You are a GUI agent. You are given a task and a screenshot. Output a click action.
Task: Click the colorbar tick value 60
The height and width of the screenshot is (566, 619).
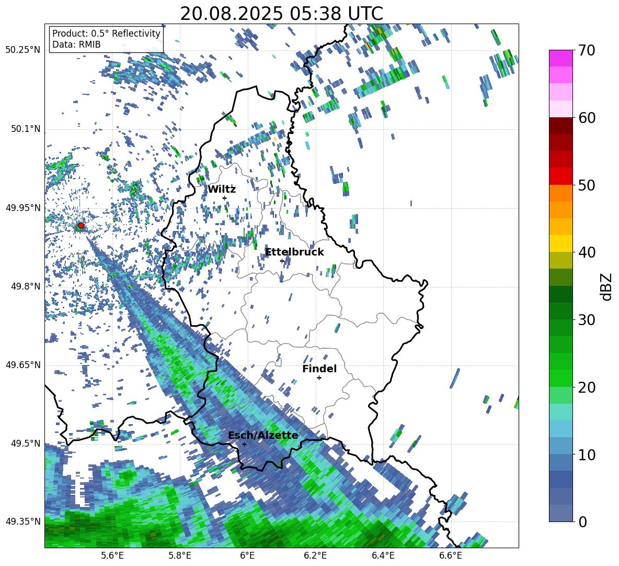(587, 118)
